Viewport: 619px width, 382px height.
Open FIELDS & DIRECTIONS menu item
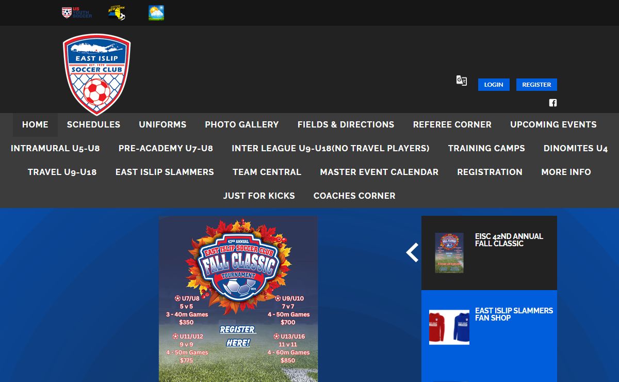point(346,124)
